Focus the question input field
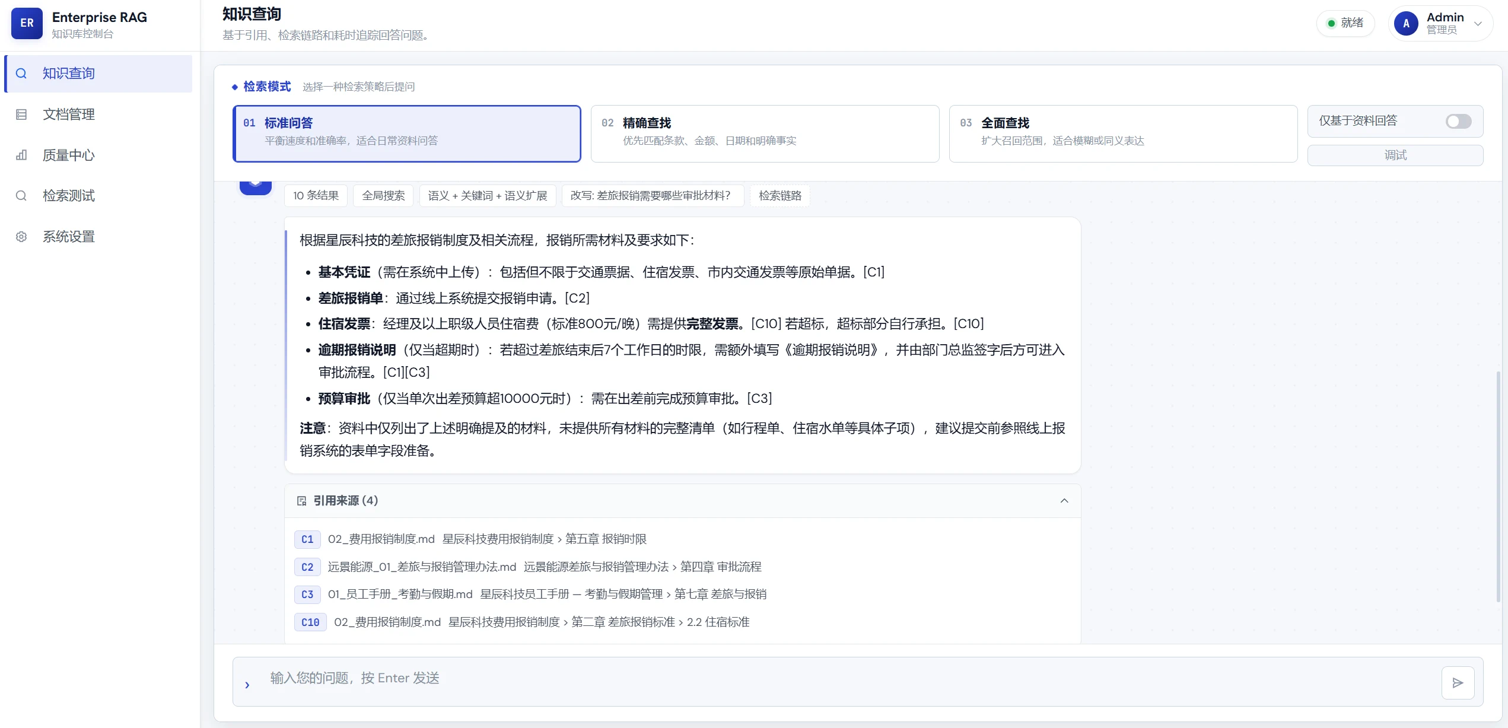Viewport: 1508px width, 728px height. [x=848, y=682]
